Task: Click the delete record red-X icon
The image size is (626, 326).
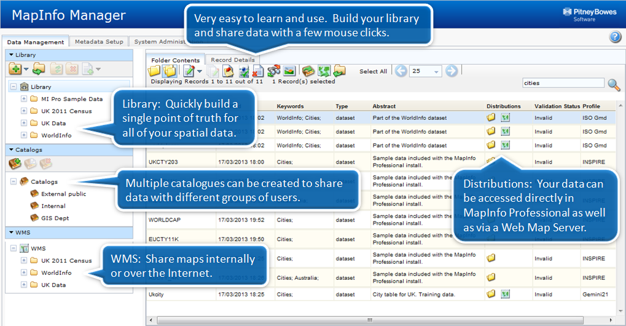Action: (258, 71)
